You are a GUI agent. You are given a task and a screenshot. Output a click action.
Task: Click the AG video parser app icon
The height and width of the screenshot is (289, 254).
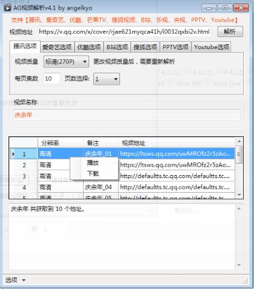pos(7,8)
